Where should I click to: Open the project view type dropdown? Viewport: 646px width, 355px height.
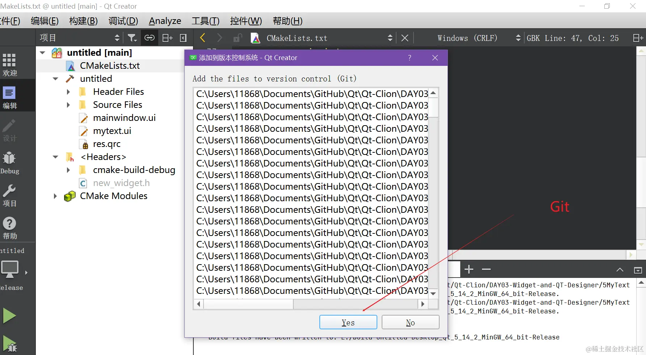(x=80, y=38)
